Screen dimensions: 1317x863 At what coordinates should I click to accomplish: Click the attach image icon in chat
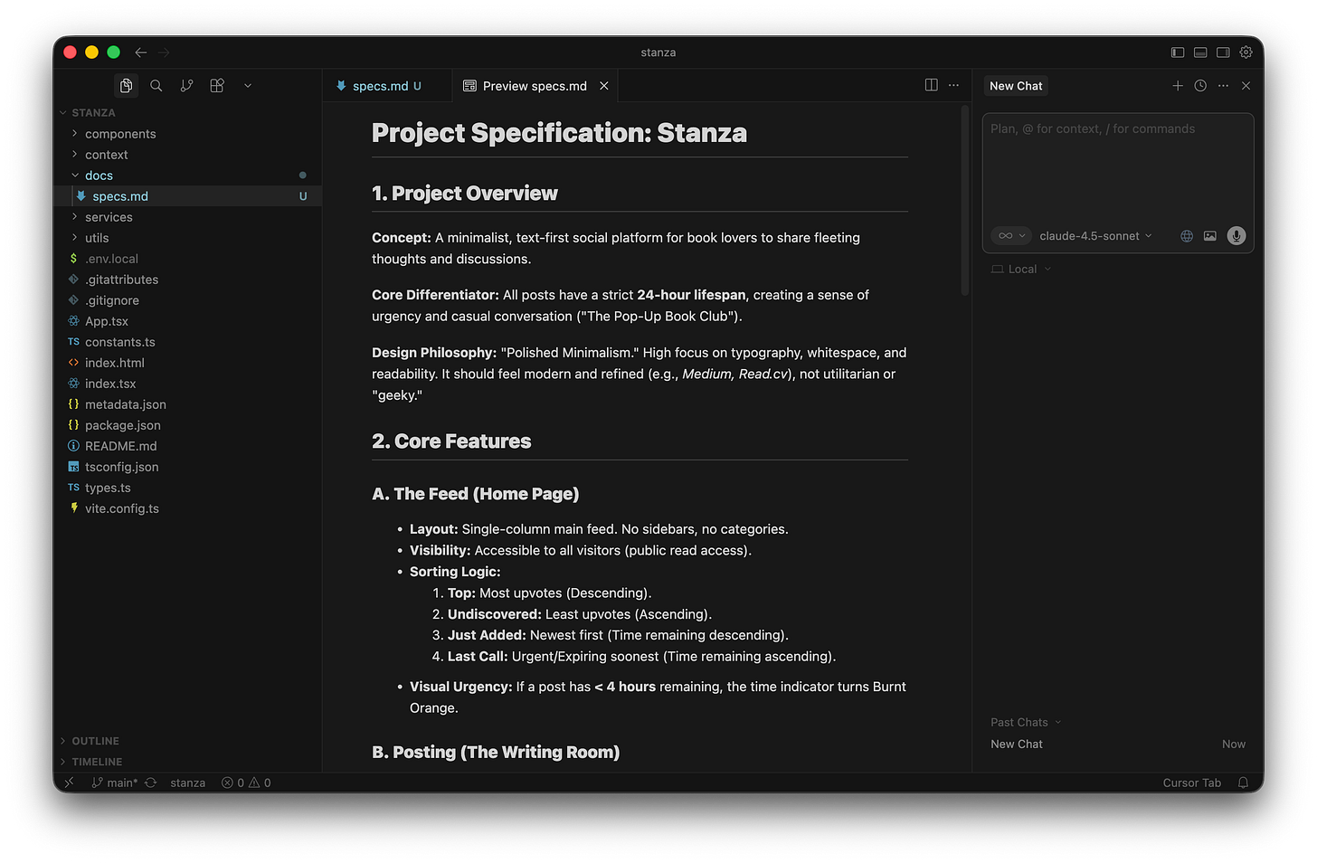(x=1209, y=235)
